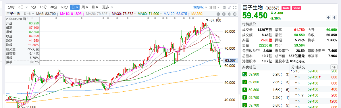Select the drawing brush tool

(x=229, y=7)
